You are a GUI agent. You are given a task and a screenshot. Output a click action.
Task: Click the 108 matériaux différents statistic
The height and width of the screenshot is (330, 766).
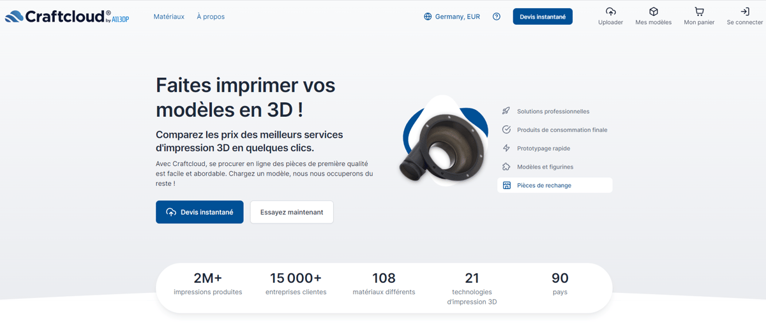coord(384,284)
